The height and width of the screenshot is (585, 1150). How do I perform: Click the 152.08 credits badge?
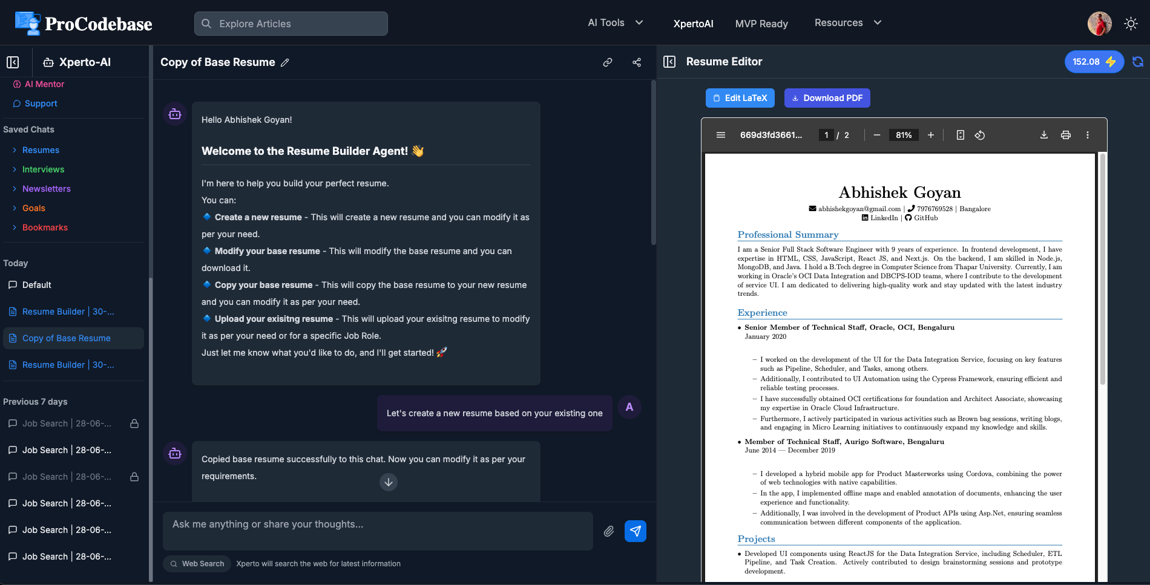(x=1094, y=62)
